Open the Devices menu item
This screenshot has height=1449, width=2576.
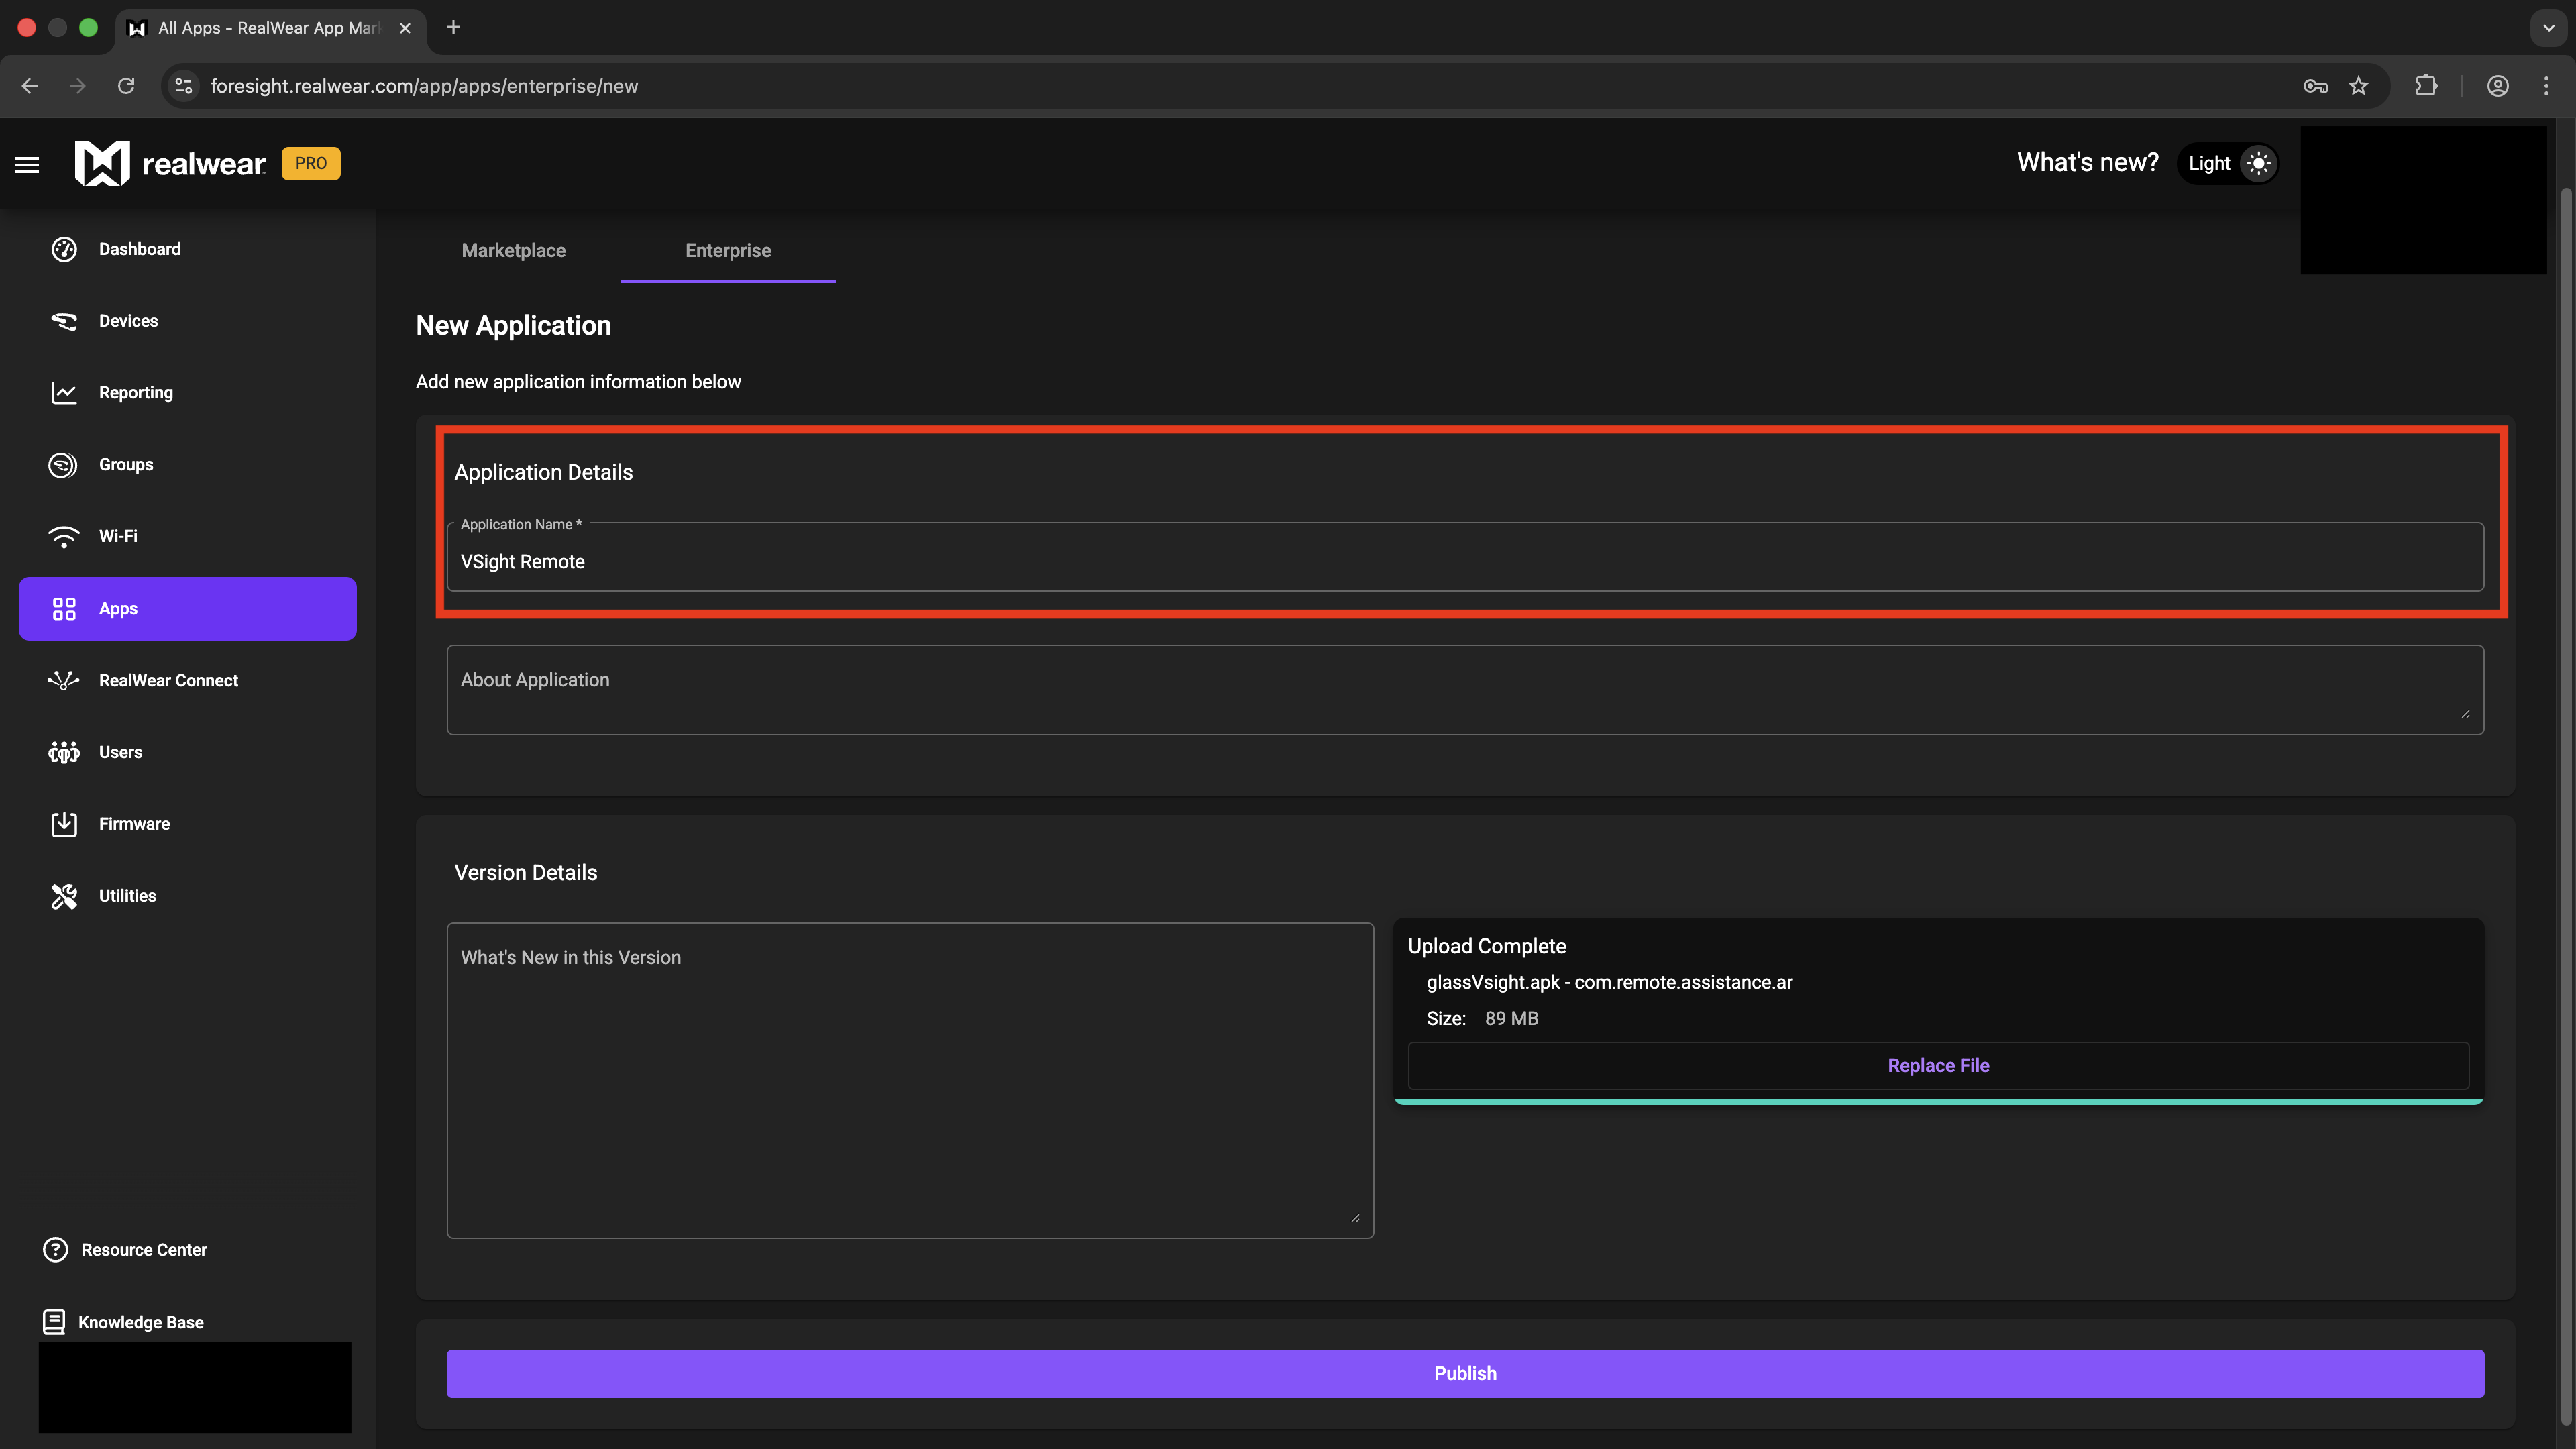(188, 321)
